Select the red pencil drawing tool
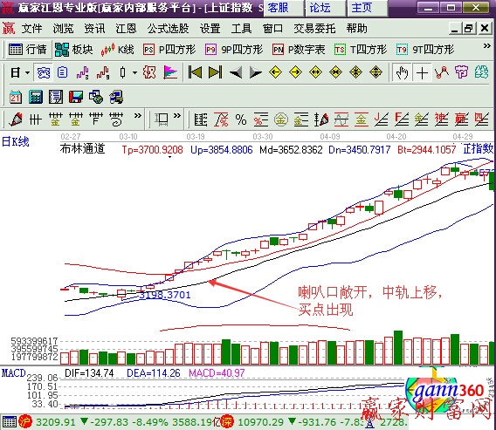 [x=16, y=119]
